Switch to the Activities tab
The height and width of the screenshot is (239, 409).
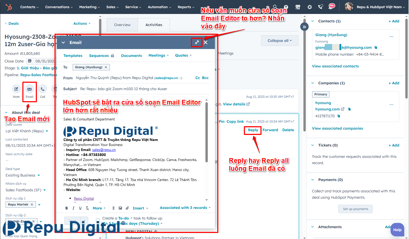(x=154, y=25)
